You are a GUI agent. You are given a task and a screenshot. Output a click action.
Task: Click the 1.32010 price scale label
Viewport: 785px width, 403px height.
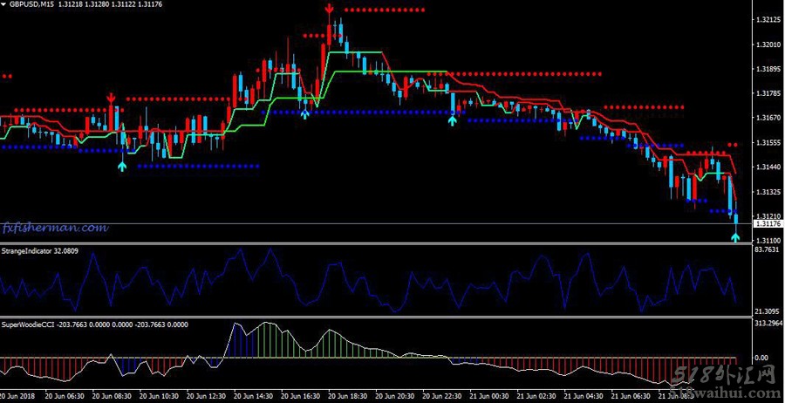point(768,44)
